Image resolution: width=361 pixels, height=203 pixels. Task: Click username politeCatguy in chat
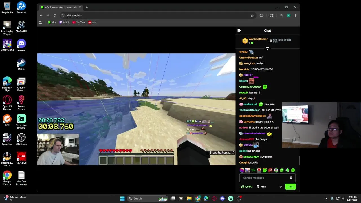pyautogui.click(x=251, y=157)
